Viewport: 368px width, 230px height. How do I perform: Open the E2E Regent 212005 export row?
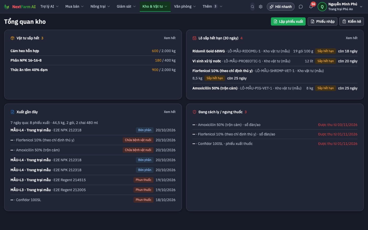coord(93,190)
